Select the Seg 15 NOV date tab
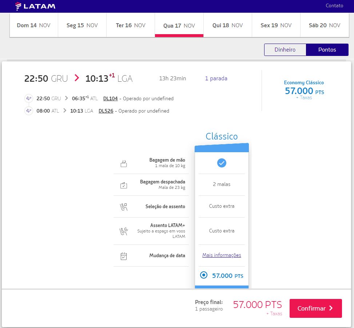The image size is (354, 328). tap(82, 25)
